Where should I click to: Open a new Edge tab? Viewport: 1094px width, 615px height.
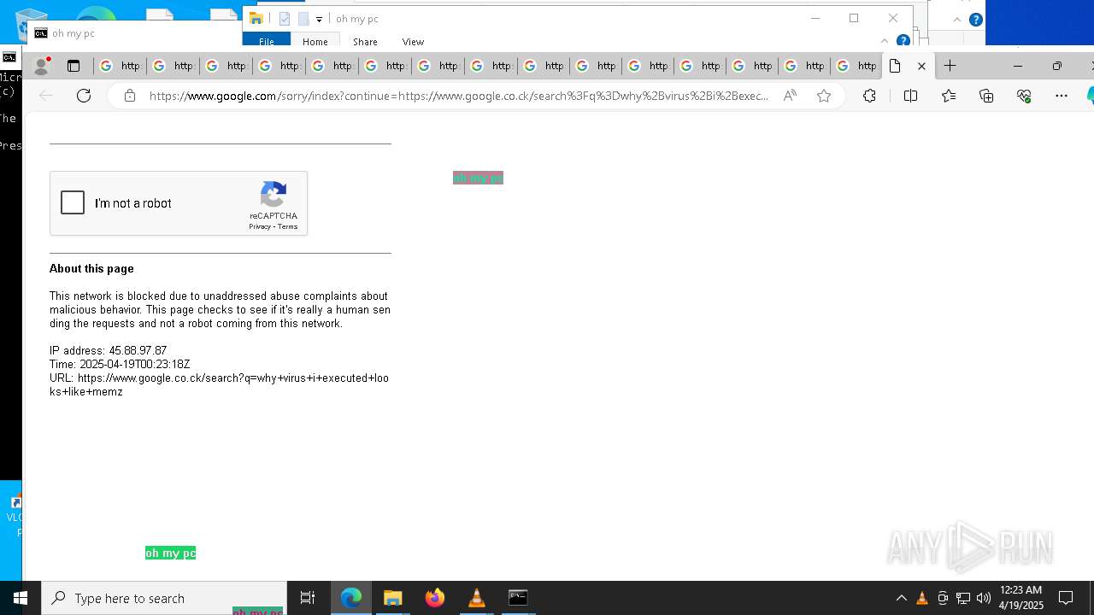950,66
